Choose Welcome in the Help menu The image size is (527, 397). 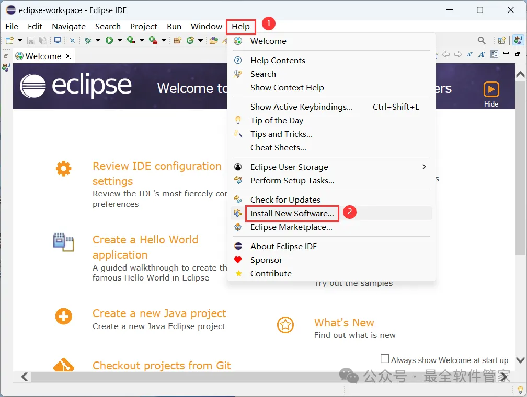[331, 41]
